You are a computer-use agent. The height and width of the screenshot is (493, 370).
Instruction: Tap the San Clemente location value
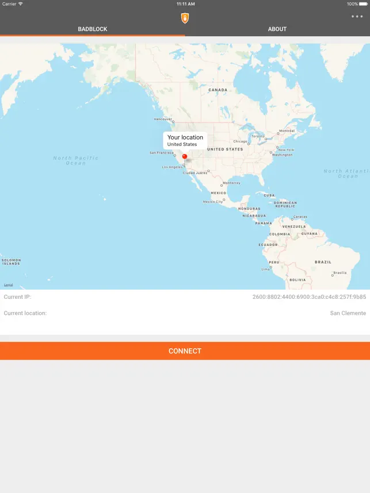click(348, 313)
